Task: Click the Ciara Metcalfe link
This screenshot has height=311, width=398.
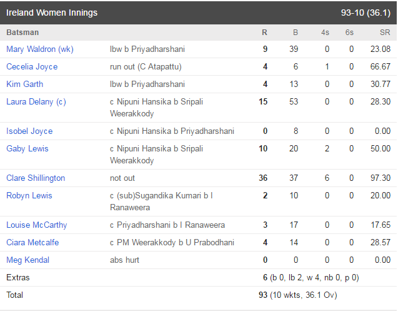Action: click(x=32, y=243)
